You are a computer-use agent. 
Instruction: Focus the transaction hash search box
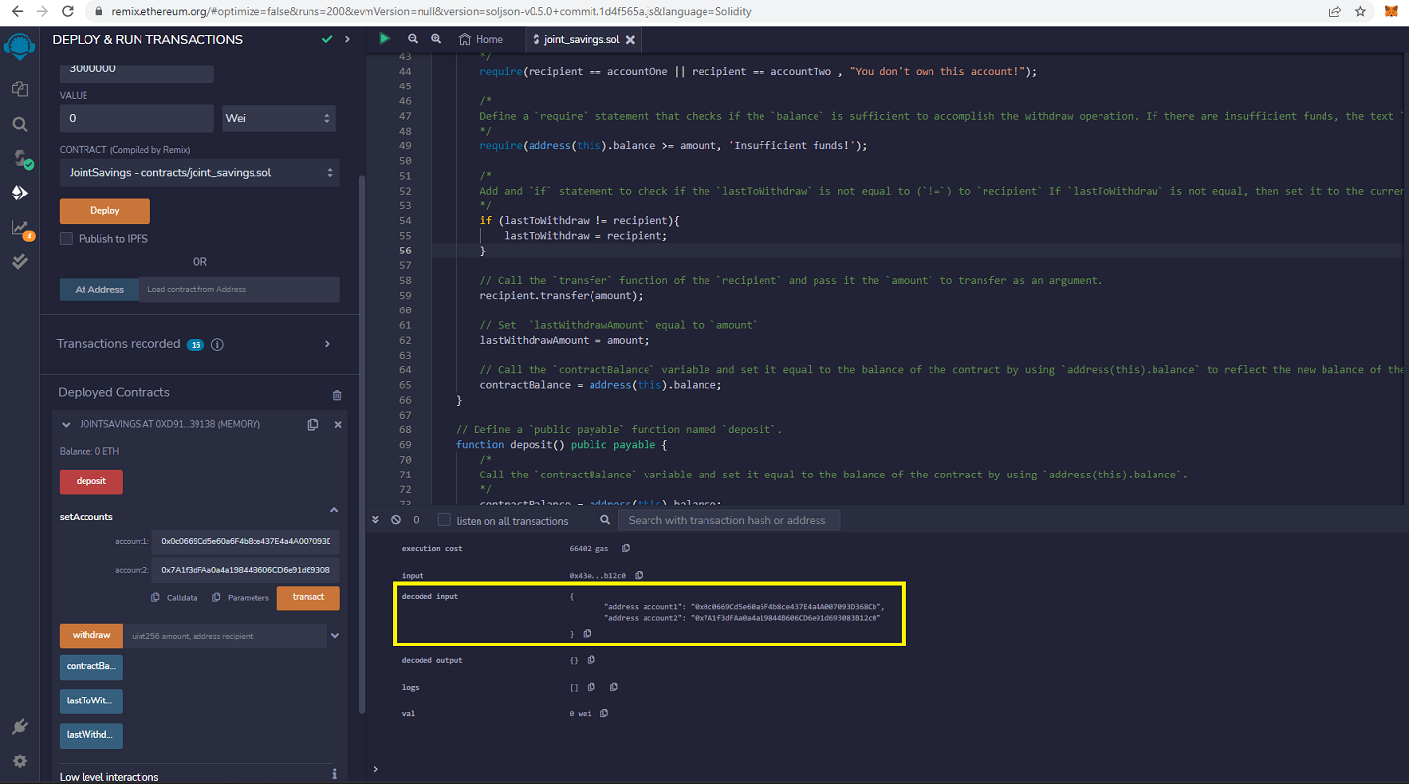click(728, 520)
